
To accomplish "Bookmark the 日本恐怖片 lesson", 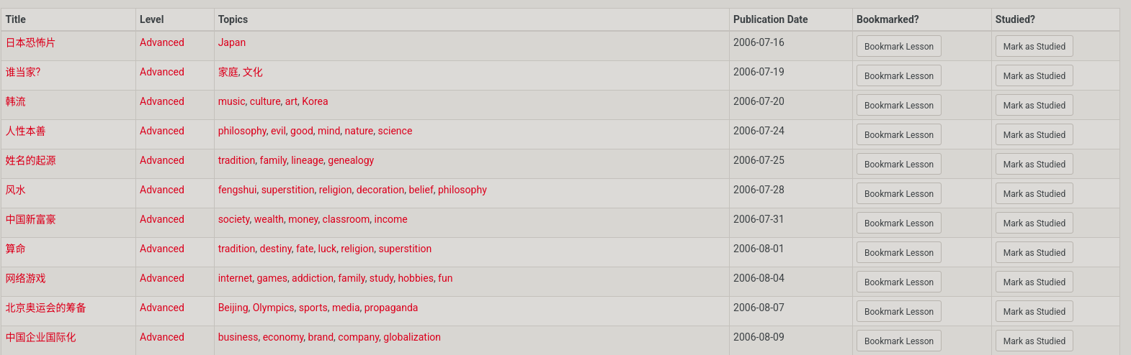I will (x=898, y=47).
